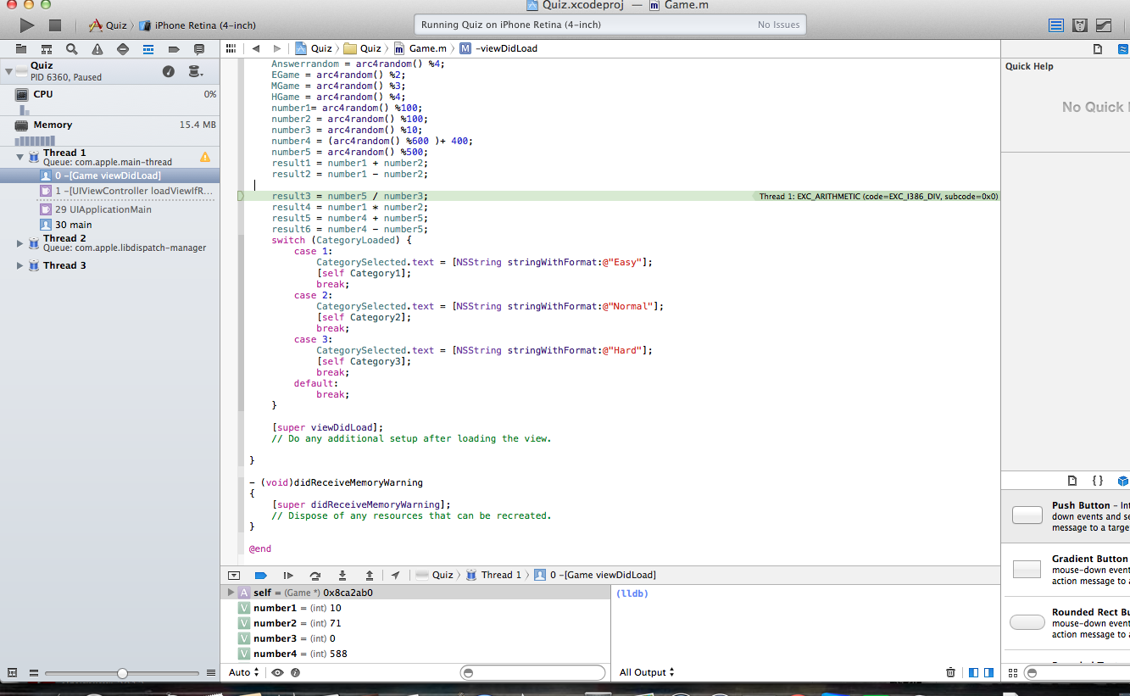The width and height of the screenshot is (1130, 696).
Task: Show the Code Snippet library braces icon
Action: coord(1097,481)
